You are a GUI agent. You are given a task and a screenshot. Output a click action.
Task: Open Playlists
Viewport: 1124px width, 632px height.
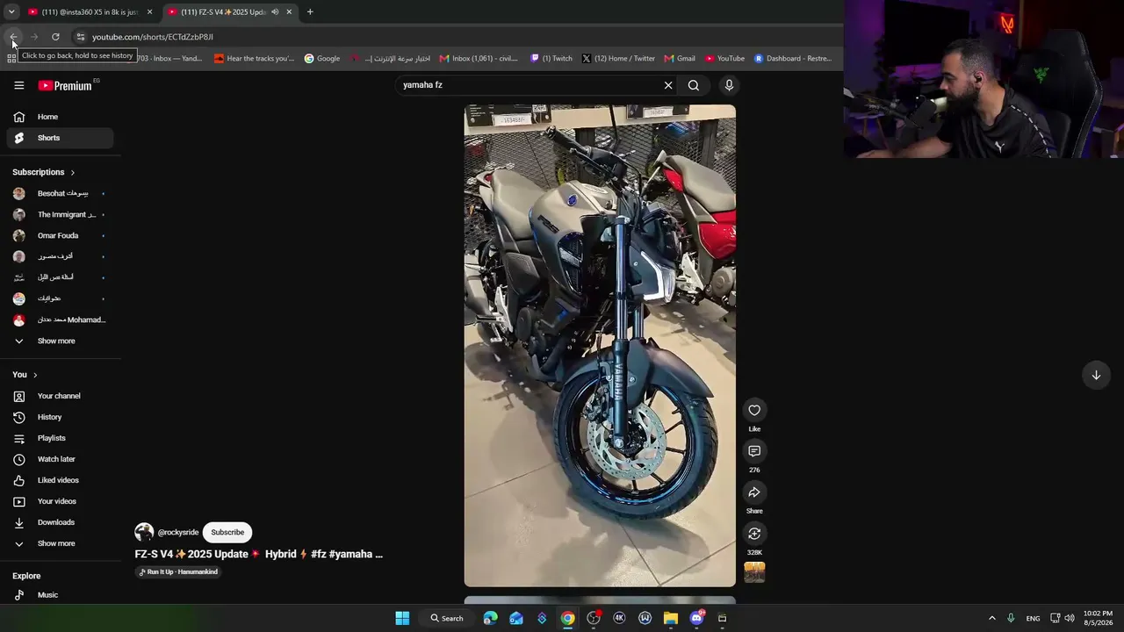pyautogui.click(x=60, y=438)
